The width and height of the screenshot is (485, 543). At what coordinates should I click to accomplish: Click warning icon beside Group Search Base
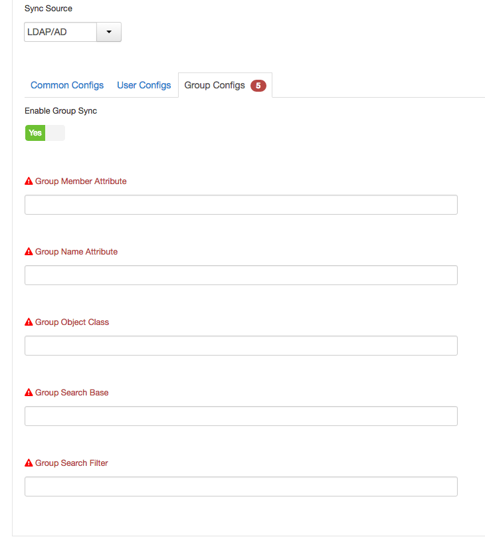click(x=29, y=393)
